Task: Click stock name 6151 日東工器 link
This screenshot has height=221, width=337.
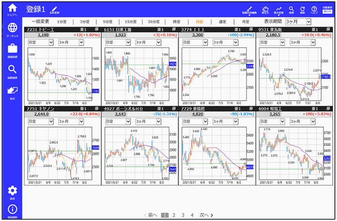Action: point(117,29)
